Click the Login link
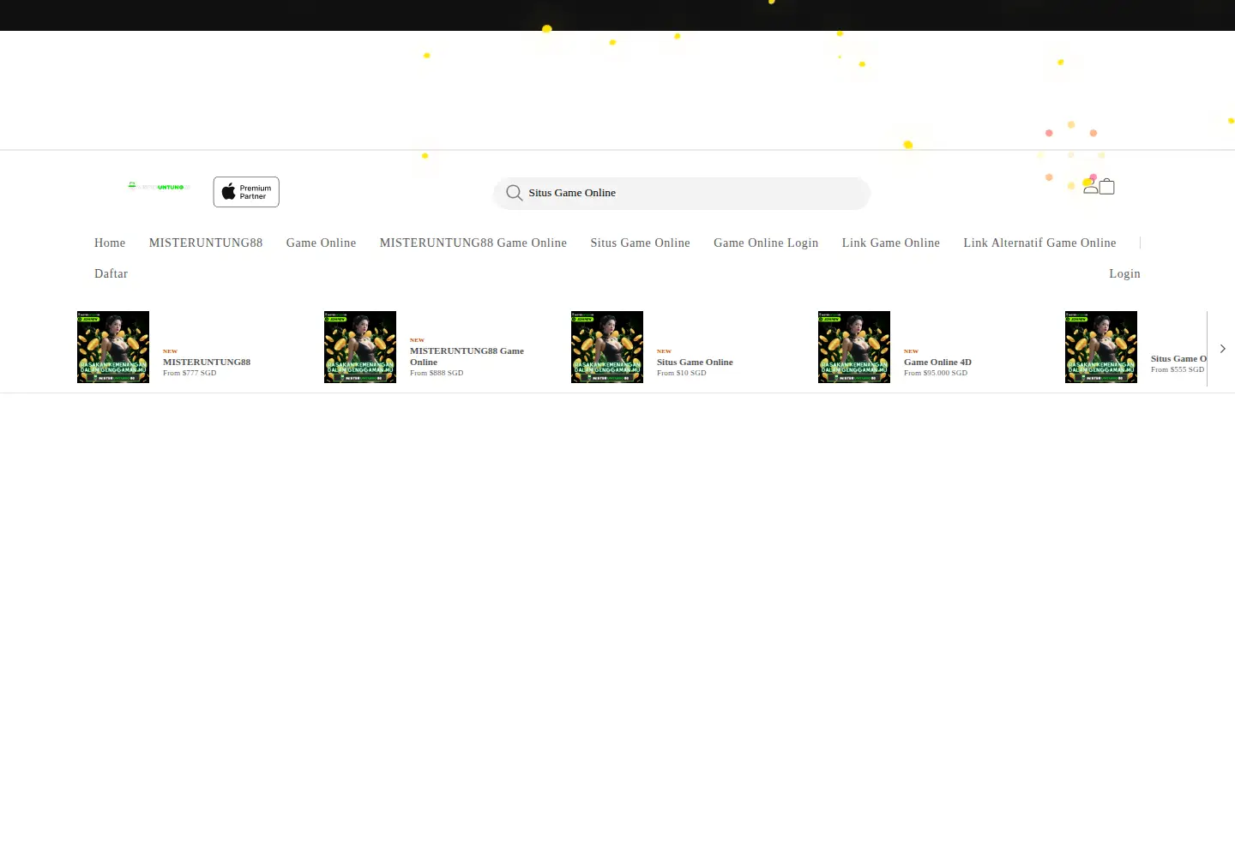Image resolution: width=1235 pixels, height=857 pixels. [x=1124, y=273]
